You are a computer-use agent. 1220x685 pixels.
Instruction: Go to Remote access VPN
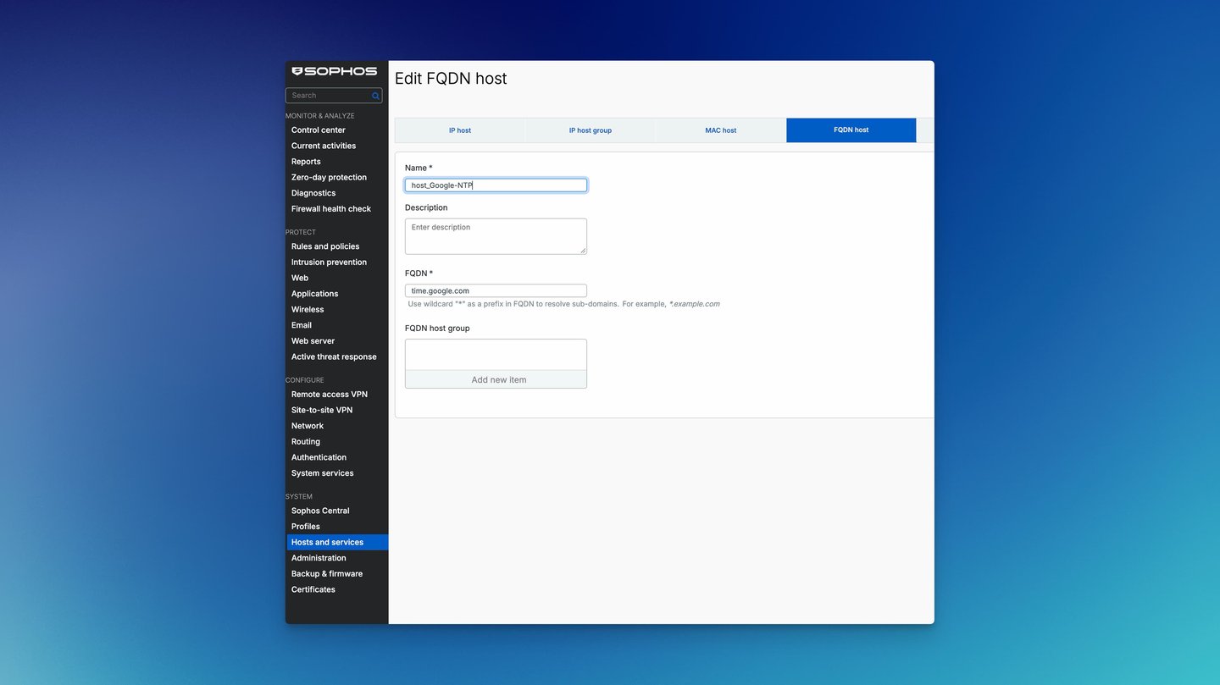330,395
